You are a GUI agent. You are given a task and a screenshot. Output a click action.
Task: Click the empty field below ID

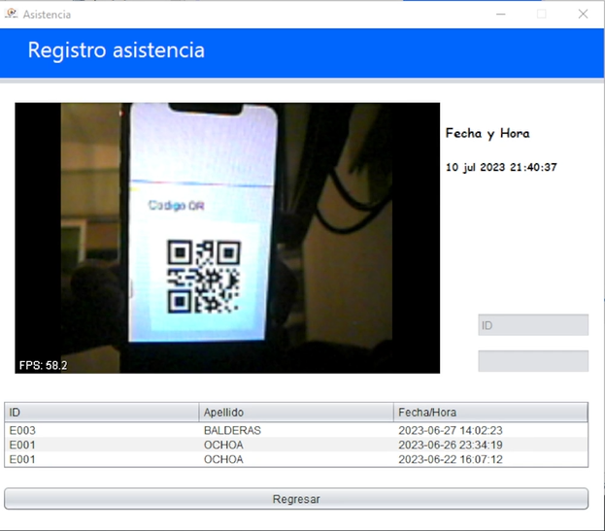533,361
